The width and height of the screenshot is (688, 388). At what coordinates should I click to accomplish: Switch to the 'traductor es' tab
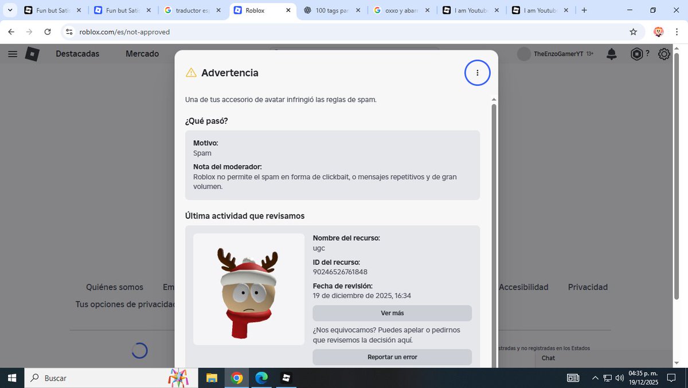point(192,10)
